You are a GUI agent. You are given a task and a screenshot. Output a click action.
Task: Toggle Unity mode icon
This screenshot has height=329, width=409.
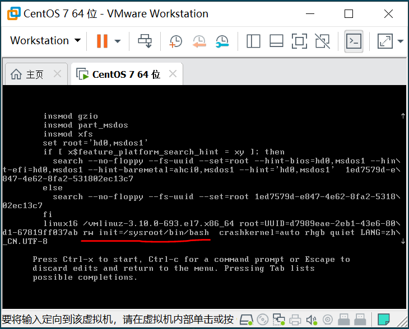click(x=322, y=41)
